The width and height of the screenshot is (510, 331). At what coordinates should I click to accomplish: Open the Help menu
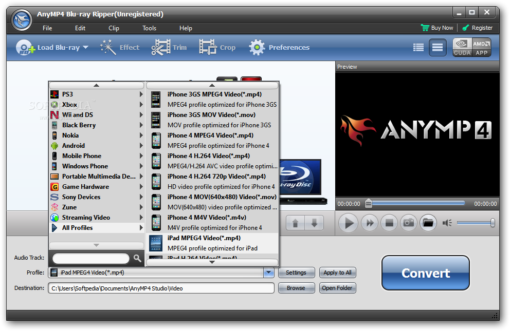point(186,28)
